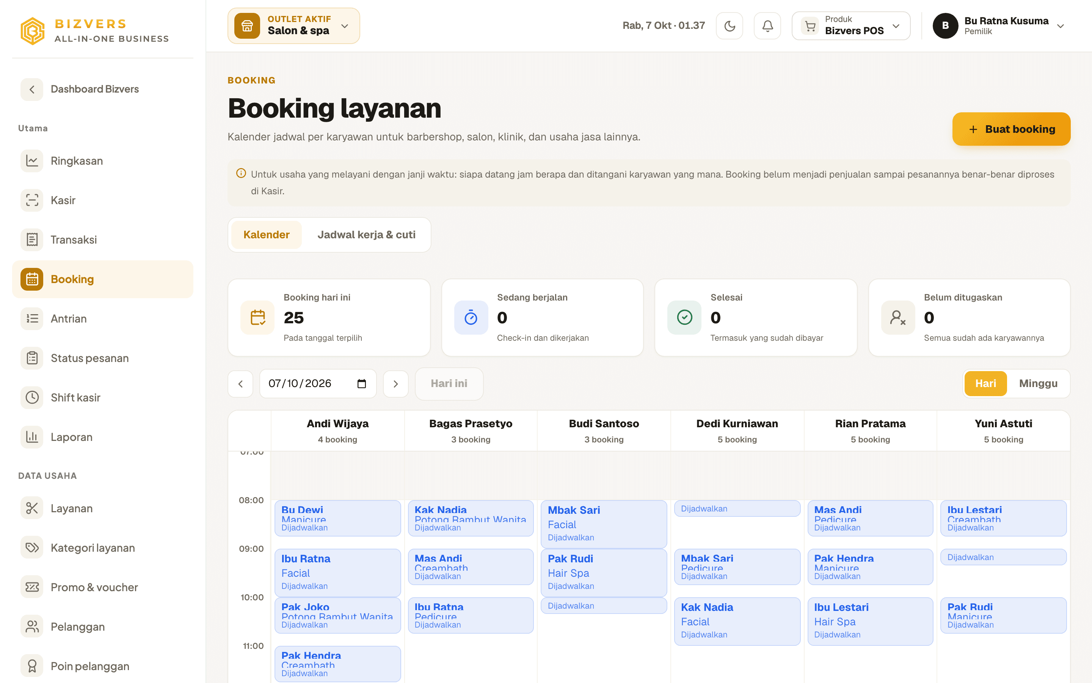Screen dimensions: 1092x683
Task: Toggle dark mode moon icon
Action: pyautogui.click(x=729, y=26)
